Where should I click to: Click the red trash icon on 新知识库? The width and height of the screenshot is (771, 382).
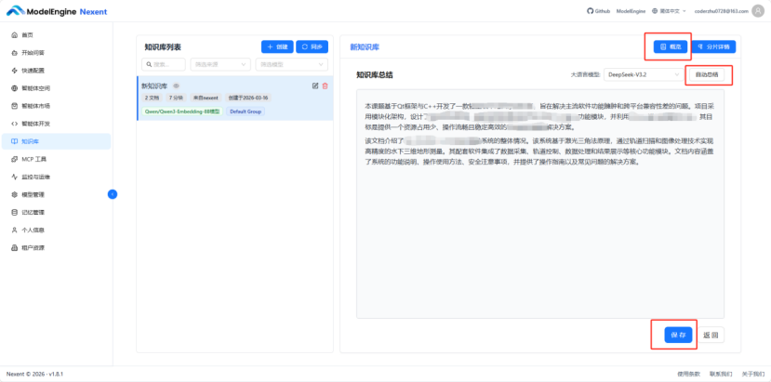click(325, 86)
